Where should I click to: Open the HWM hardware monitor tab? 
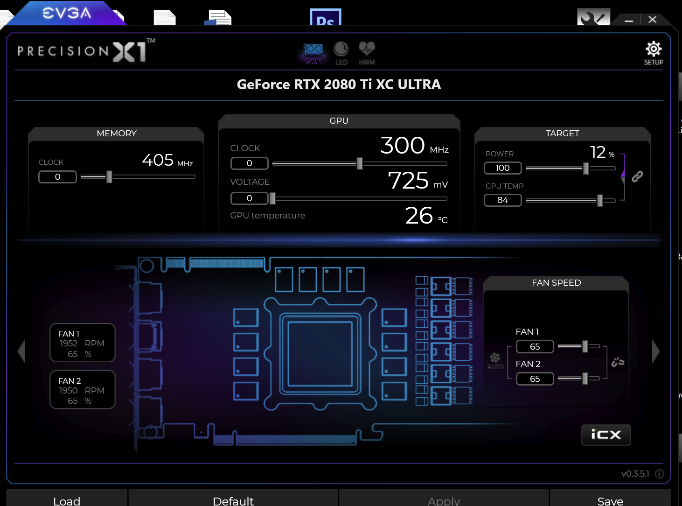coord(367,54)
